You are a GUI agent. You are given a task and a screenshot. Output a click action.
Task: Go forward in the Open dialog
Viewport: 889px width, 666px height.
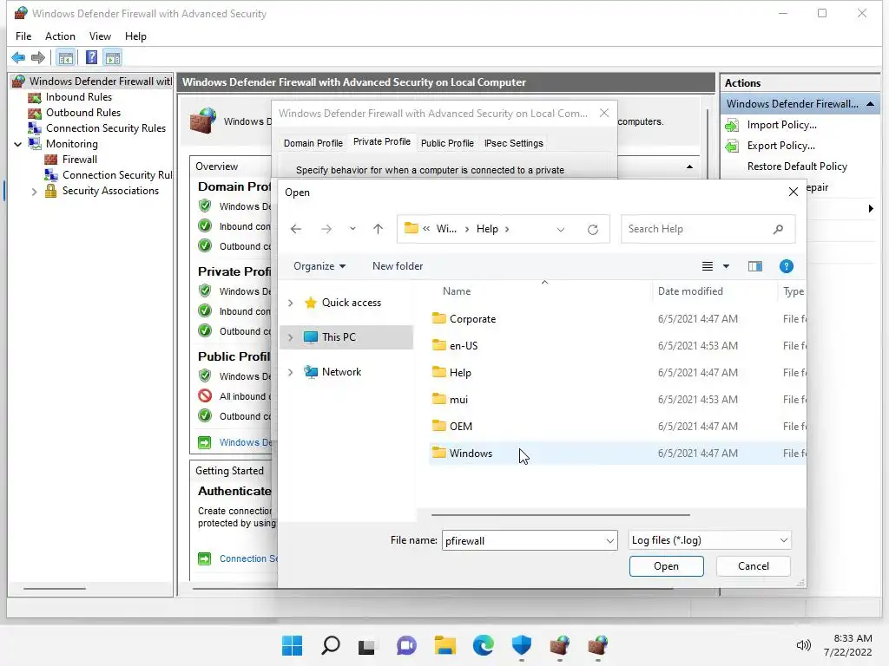[326, 229]
